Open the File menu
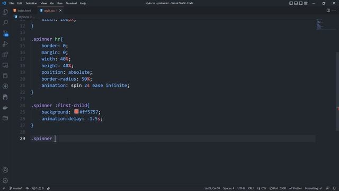 [x=12, y=3]
